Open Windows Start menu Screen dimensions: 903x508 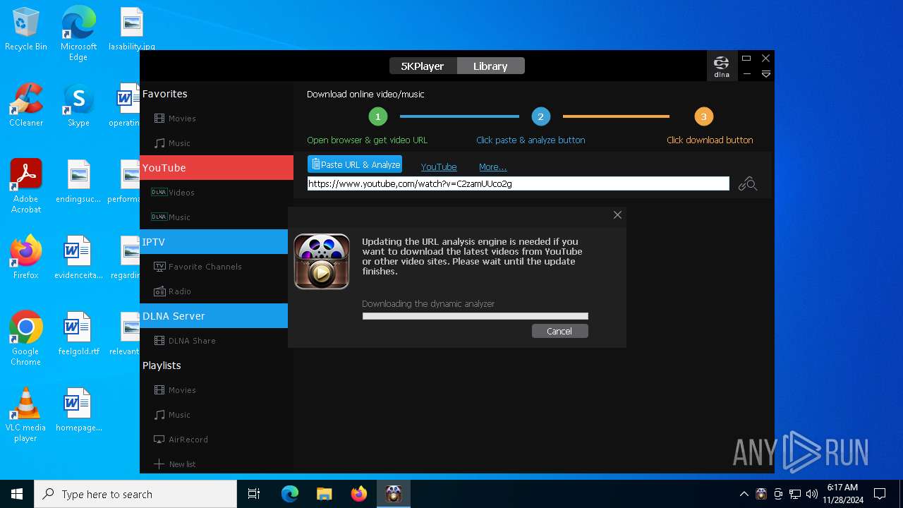tap(17, 494)
